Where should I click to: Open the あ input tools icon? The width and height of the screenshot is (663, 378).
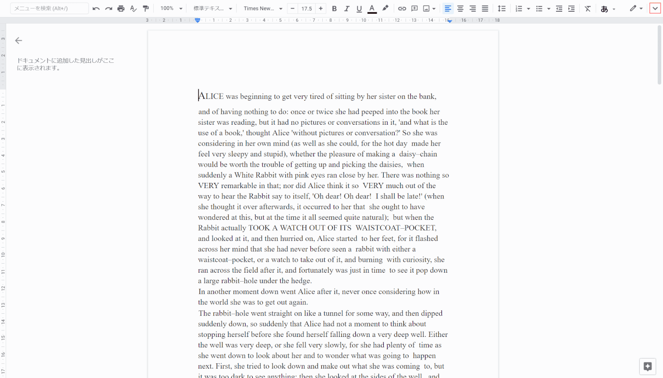604,9
